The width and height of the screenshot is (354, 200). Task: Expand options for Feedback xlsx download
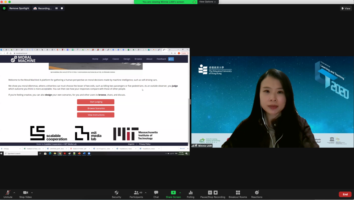click(43, 149)
